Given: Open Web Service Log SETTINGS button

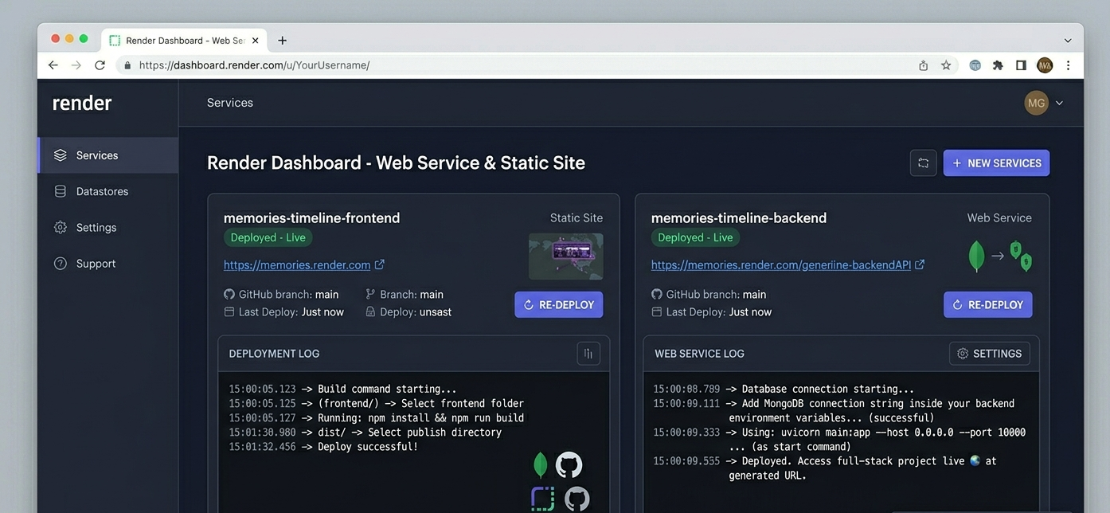Looking at the screenshot, I should tap(990, 354).
